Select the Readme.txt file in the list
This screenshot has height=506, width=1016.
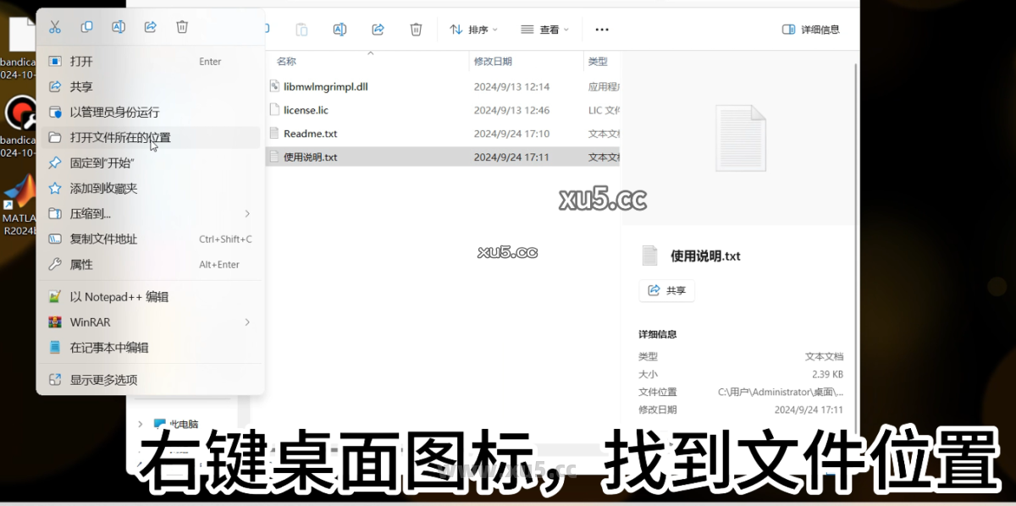click(311, 133)
